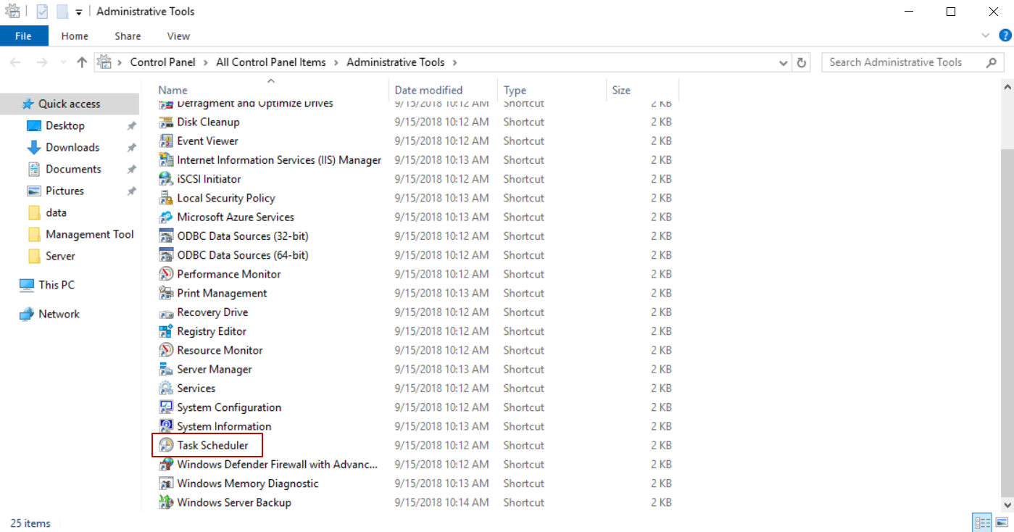Select the Services shortcut icon
This screenshot has width=1014, height=532.
pos(166,388)
